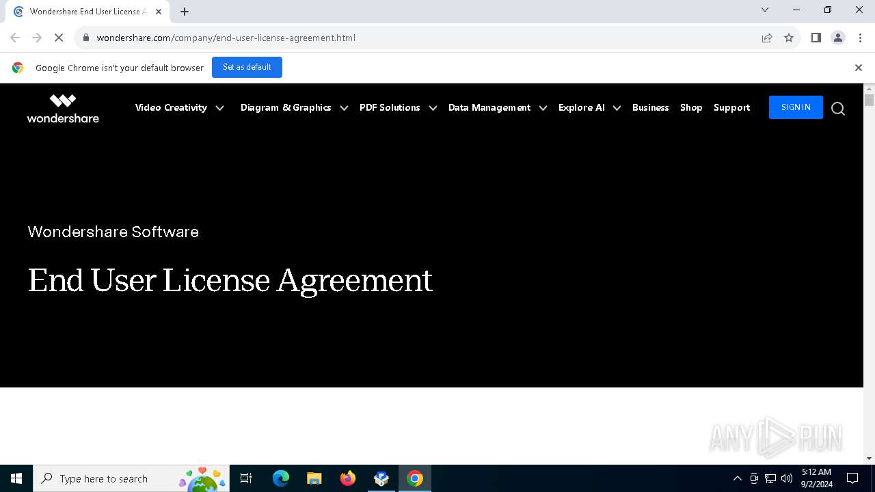
Task: Open Chrome side panel
Action: click(816, 38)
